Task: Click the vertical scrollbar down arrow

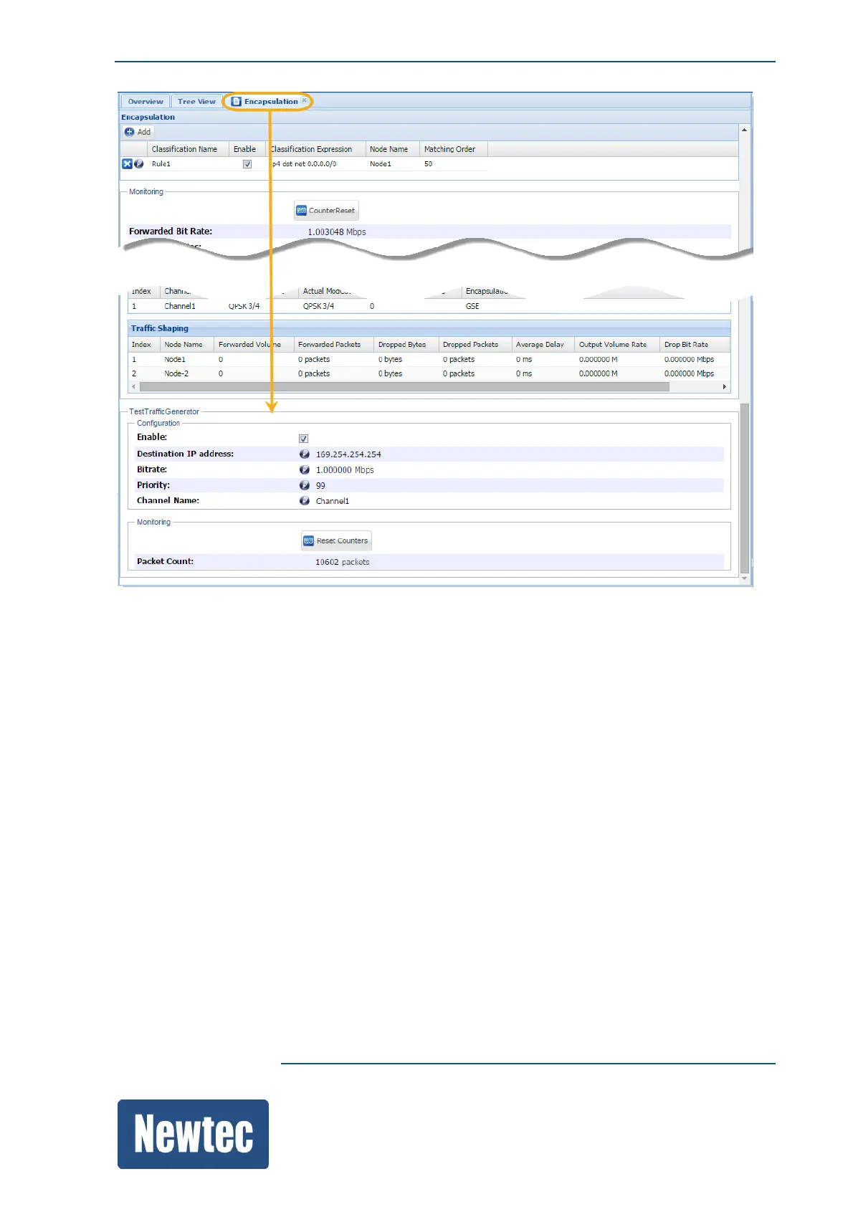Action: 745,578
